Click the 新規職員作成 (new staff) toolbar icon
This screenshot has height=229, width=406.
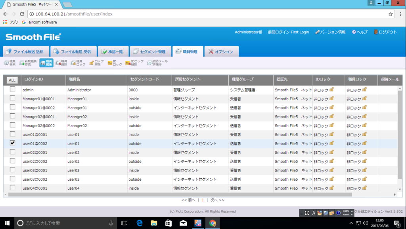[28, 63]
